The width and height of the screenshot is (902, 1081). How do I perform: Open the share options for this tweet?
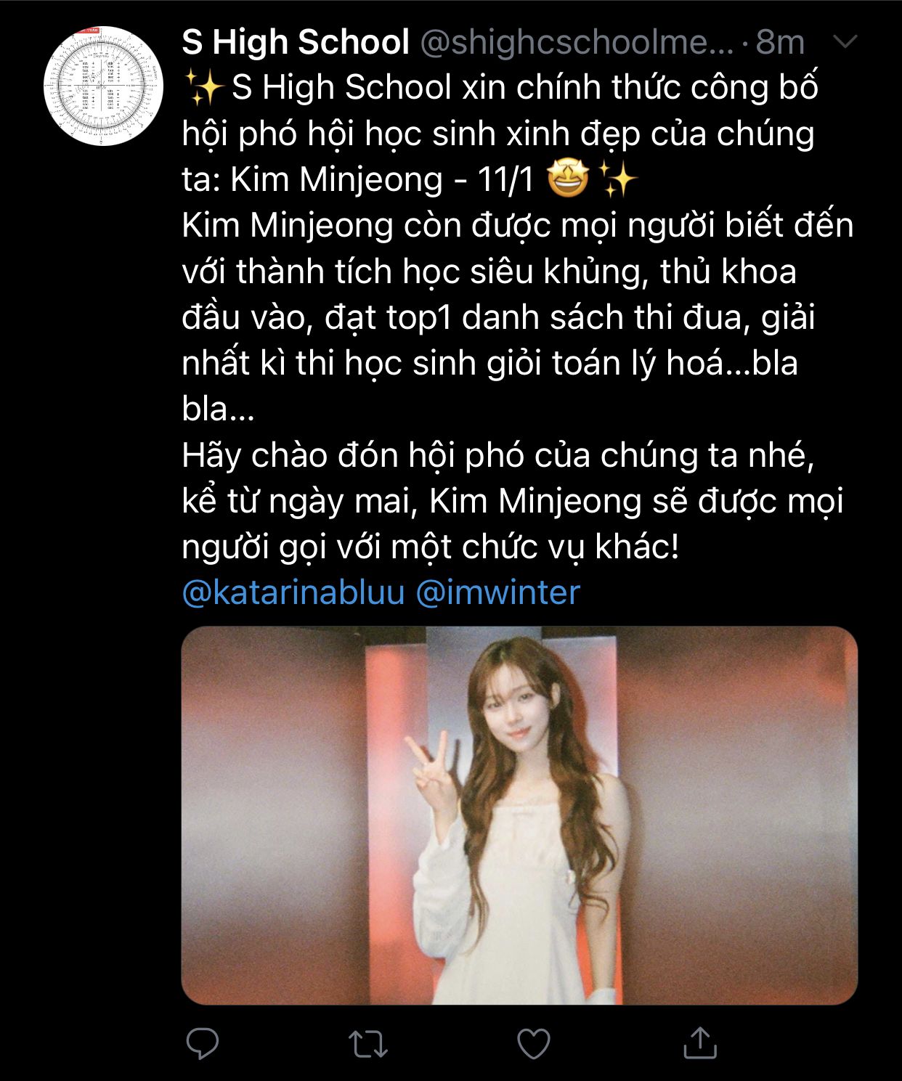click(700, 1043)
